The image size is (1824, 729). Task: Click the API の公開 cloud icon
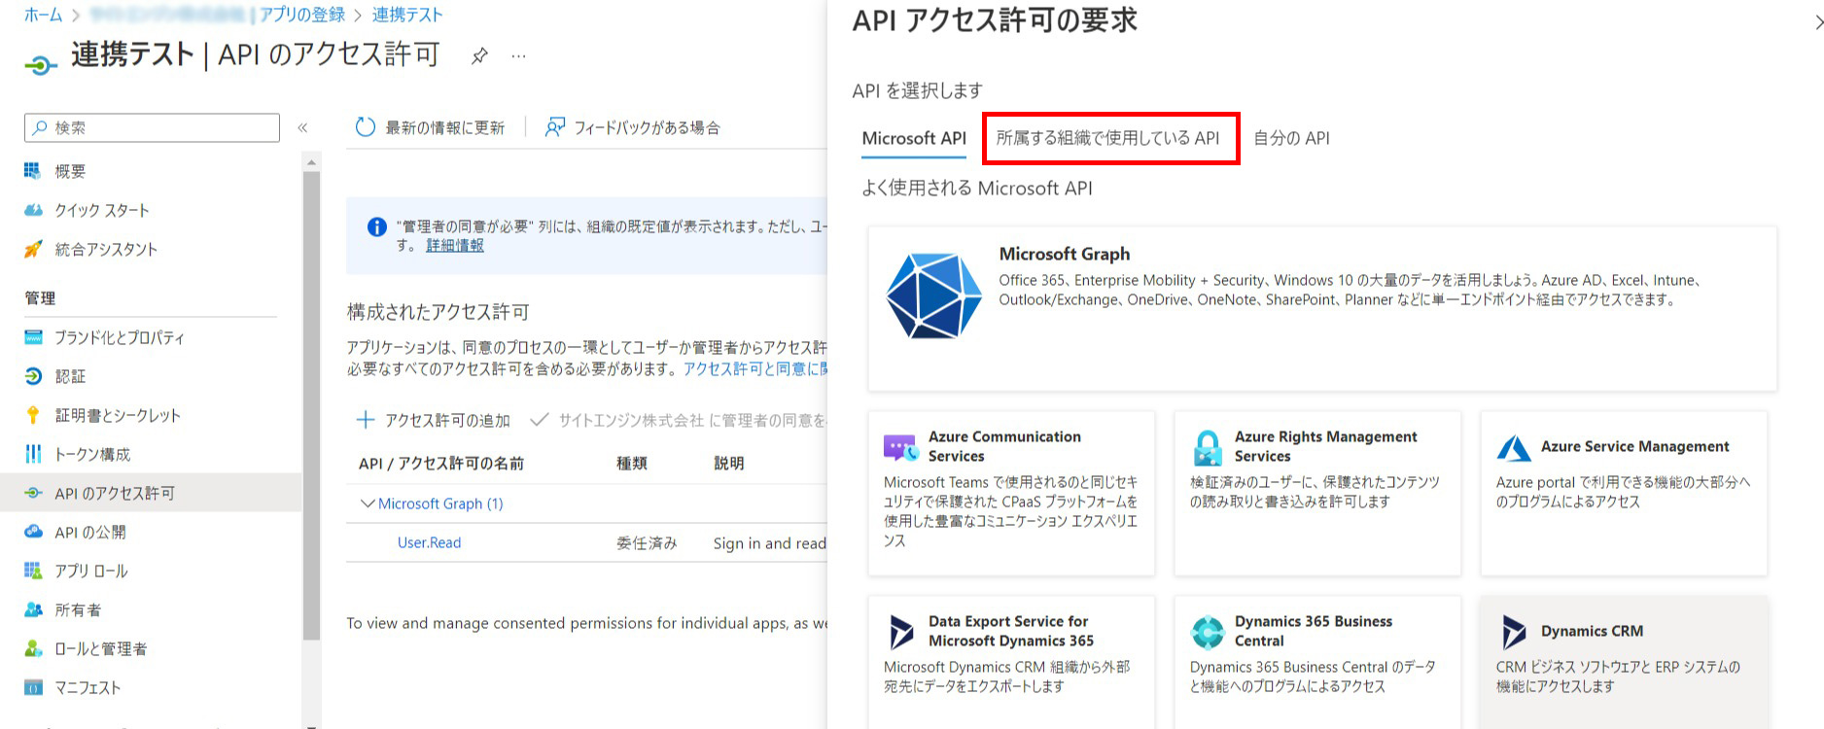(33, 532)
